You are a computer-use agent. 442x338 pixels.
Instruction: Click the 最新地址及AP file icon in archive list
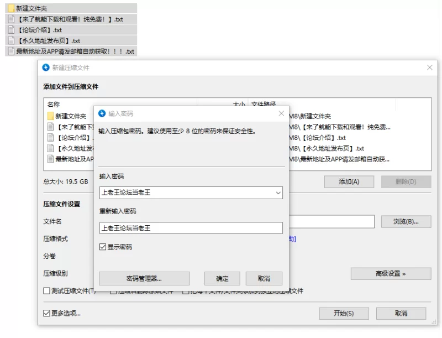[50, 159]
